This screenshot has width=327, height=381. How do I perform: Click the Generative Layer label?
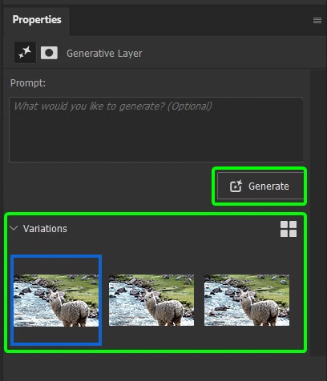pyautogui.click(x=104, y=54)
